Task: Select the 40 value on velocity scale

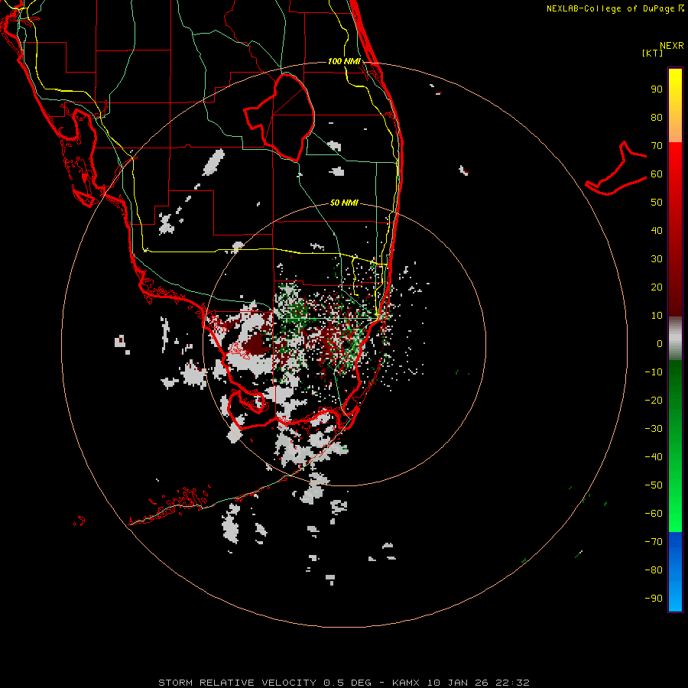Action: click(657, 230)
